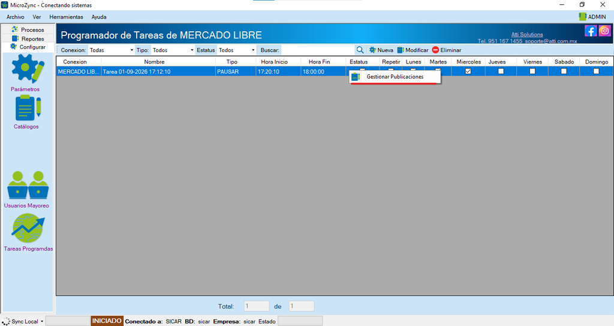Click the Hora Fin column header

point(323,62)
